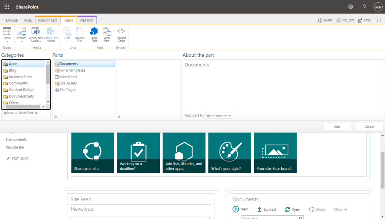The image size is (385, 219).
Task: Open Your site. Your brand. tile
Action: click(x=275, y=153)
